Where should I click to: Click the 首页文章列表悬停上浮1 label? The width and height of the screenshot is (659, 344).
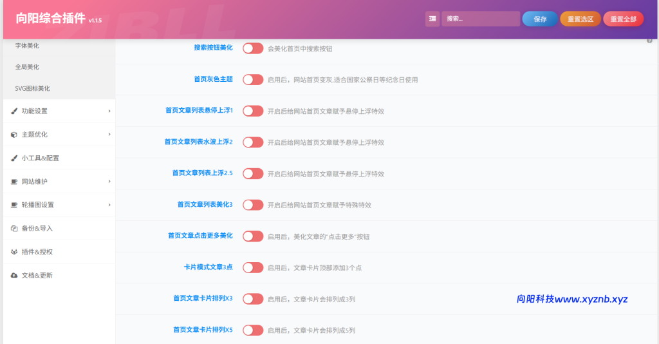click(x=199, y=110)
